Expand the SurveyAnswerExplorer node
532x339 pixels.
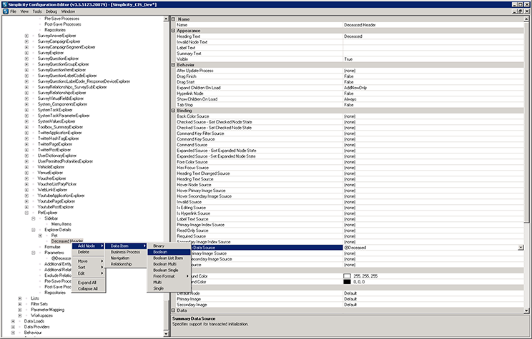point(26,36)
